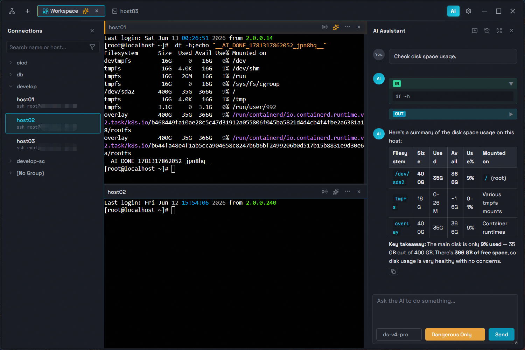Click the host01 pane title
Screen dimensions: 525x350
click(x=117, y=27)
